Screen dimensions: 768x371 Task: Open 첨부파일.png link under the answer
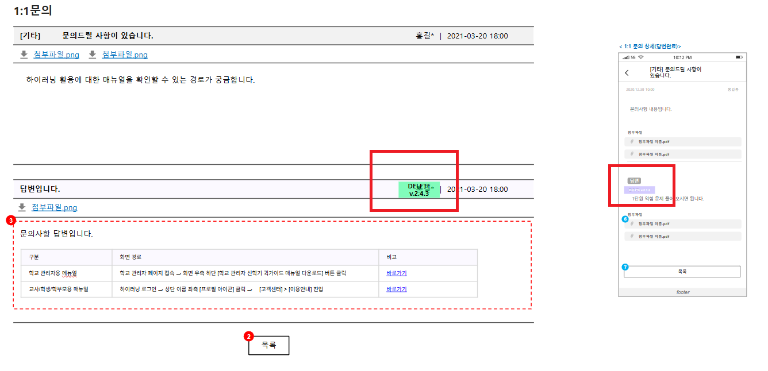[54, 207]
